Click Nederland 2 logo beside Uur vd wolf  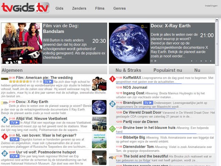pyautogui.click(x=4, y=153)
